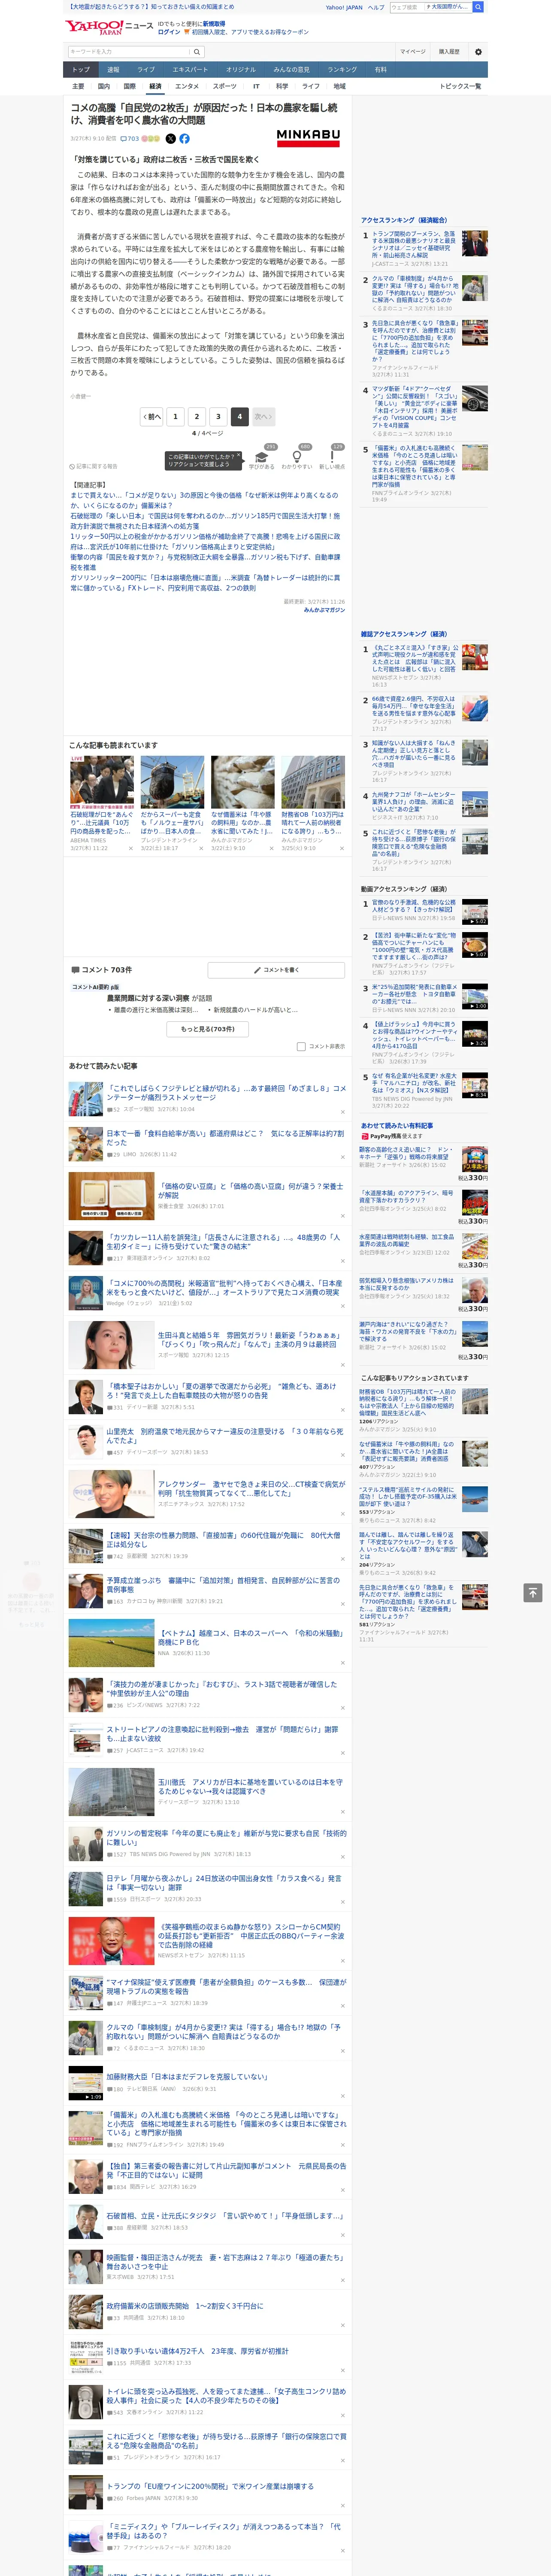The width and height of the screenshot is (551, 2576).
Task: Click the ログイン link
Action: tap(169, 32)
